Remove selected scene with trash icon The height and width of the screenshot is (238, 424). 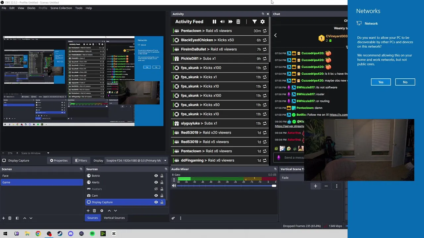coord(10,218)
